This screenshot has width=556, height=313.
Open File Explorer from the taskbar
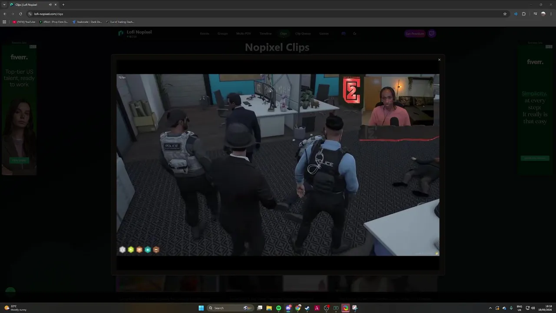pyautogui.click(x=269, y=308)
